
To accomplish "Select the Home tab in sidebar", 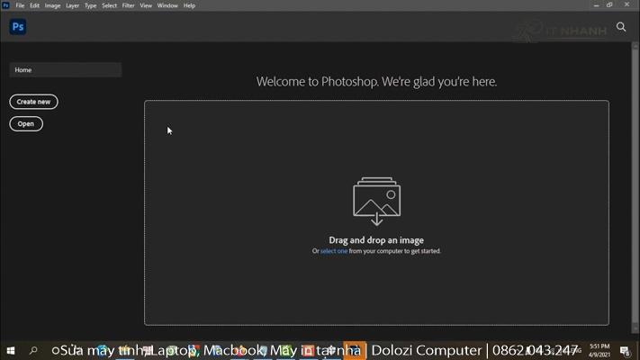I will (x=65, y=69).
